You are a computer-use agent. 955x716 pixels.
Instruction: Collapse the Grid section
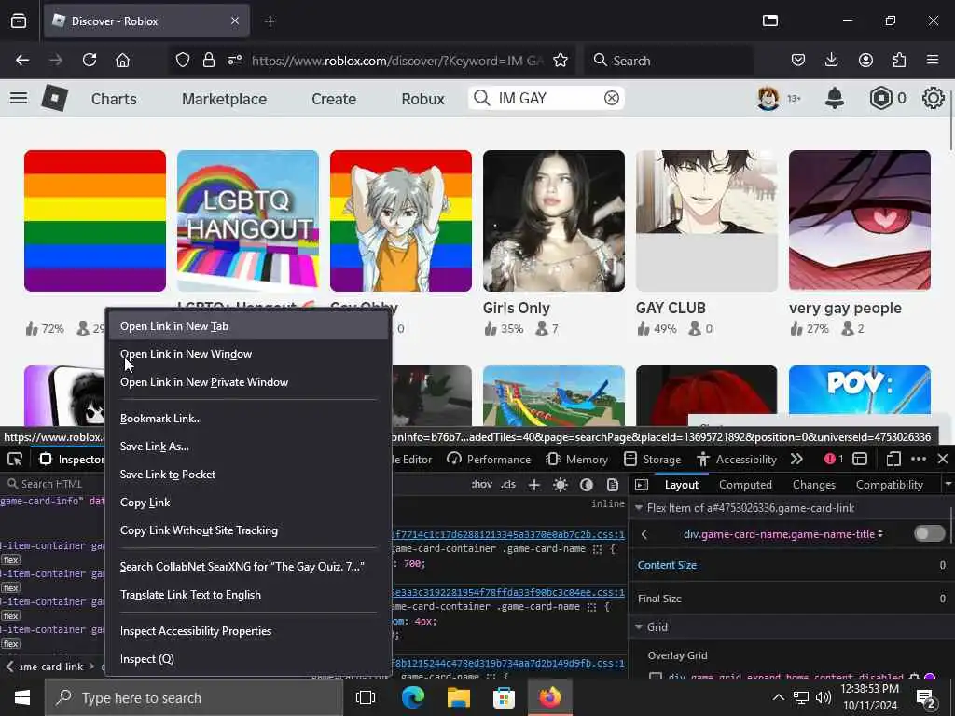pyautogui.click(x=639, y=627)
